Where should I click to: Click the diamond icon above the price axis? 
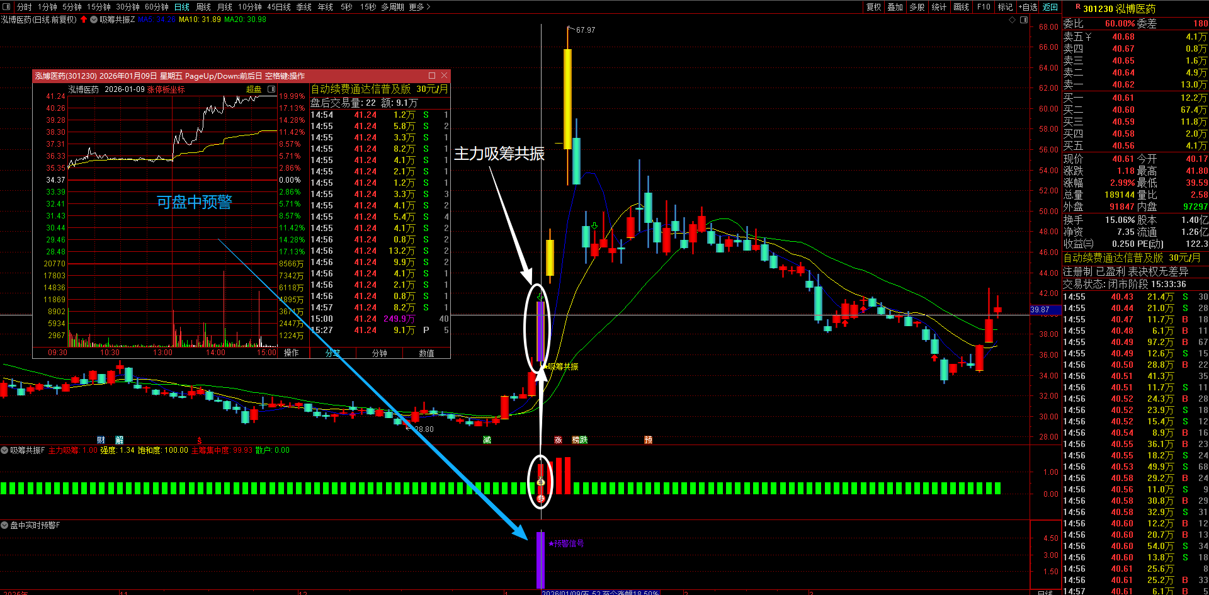(1013, 20)
